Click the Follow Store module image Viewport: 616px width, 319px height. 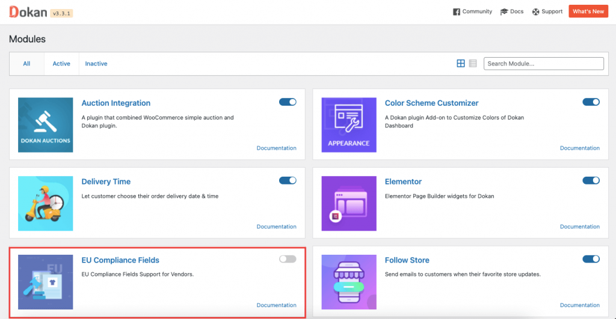click(x=349, y=282)
